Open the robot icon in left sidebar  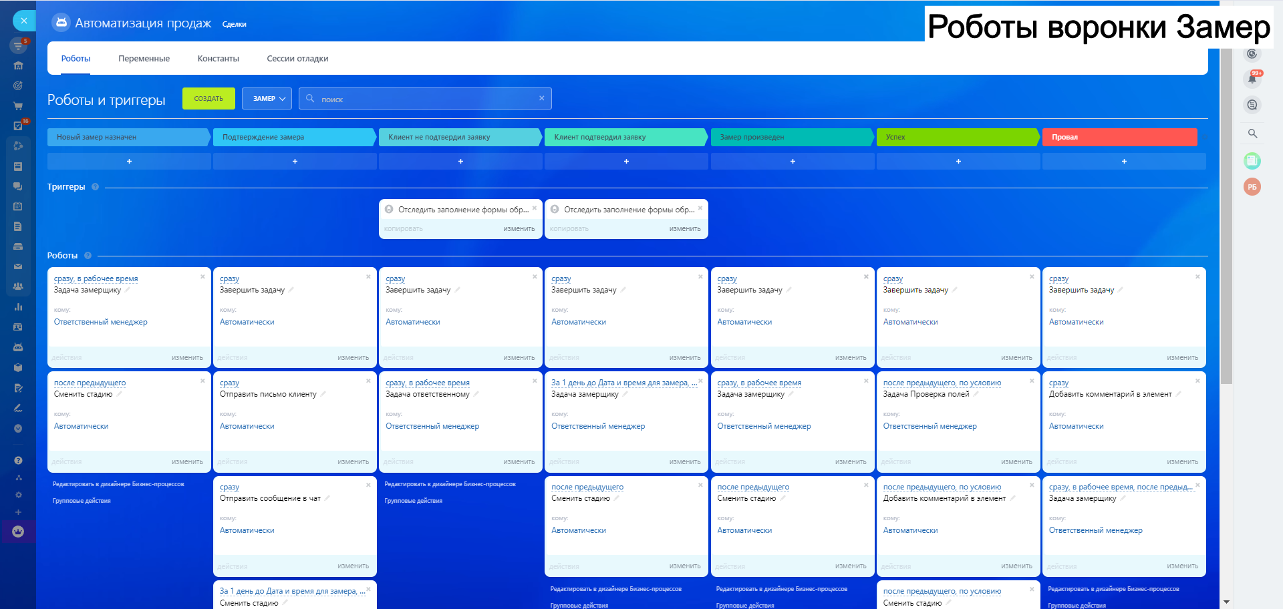pyautogui.click(x=18, y=347)
